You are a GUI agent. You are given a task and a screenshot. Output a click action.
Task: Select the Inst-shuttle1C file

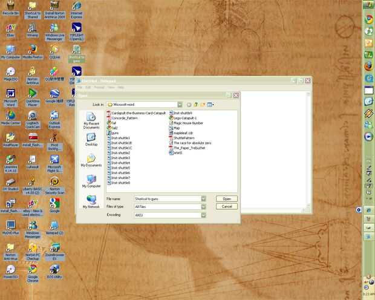click(x=120, y=148)
